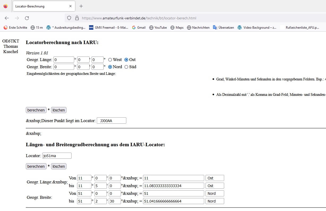
Task: Click the padlock site security icon
Action: tap(77, 18)
